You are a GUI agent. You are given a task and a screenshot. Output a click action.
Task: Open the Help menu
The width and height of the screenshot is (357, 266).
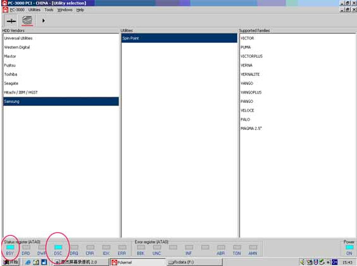click(80, 10)
